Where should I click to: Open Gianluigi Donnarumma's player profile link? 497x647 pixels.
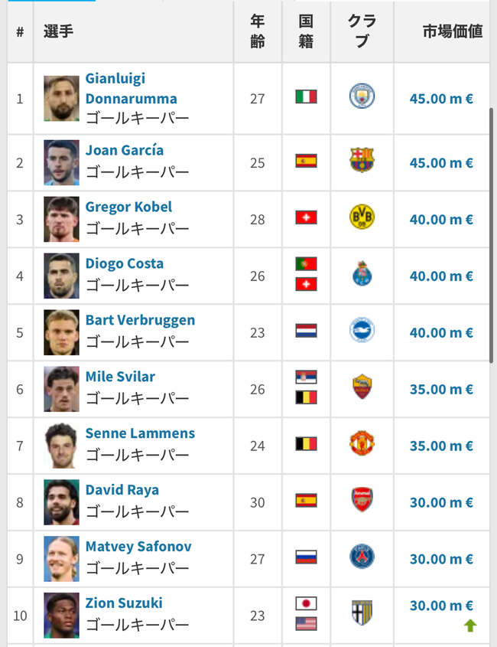131,88
